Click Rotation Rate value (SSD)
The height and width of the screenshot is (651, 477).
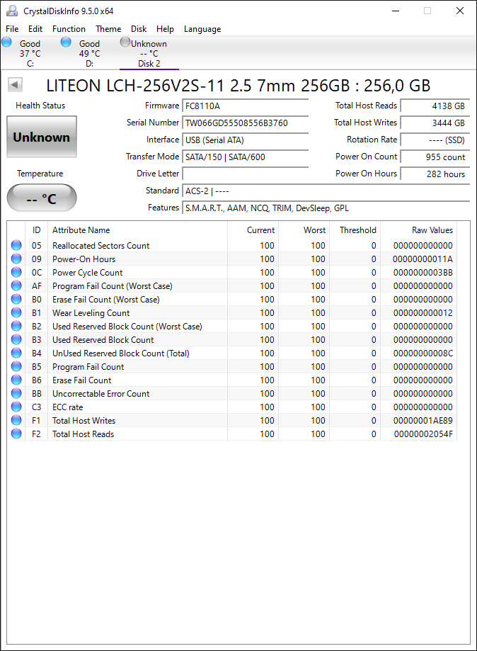coord(435,140)
